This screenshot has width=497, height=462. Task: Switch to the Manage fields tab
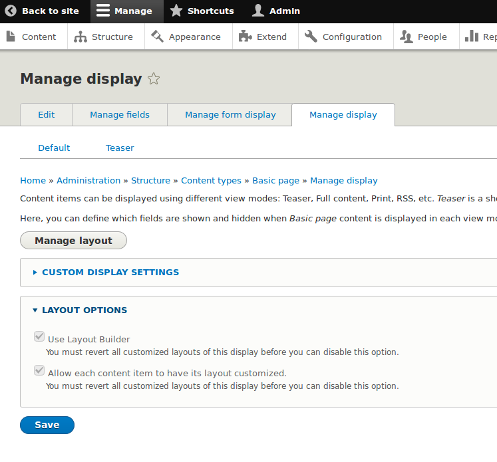point(120,115)
